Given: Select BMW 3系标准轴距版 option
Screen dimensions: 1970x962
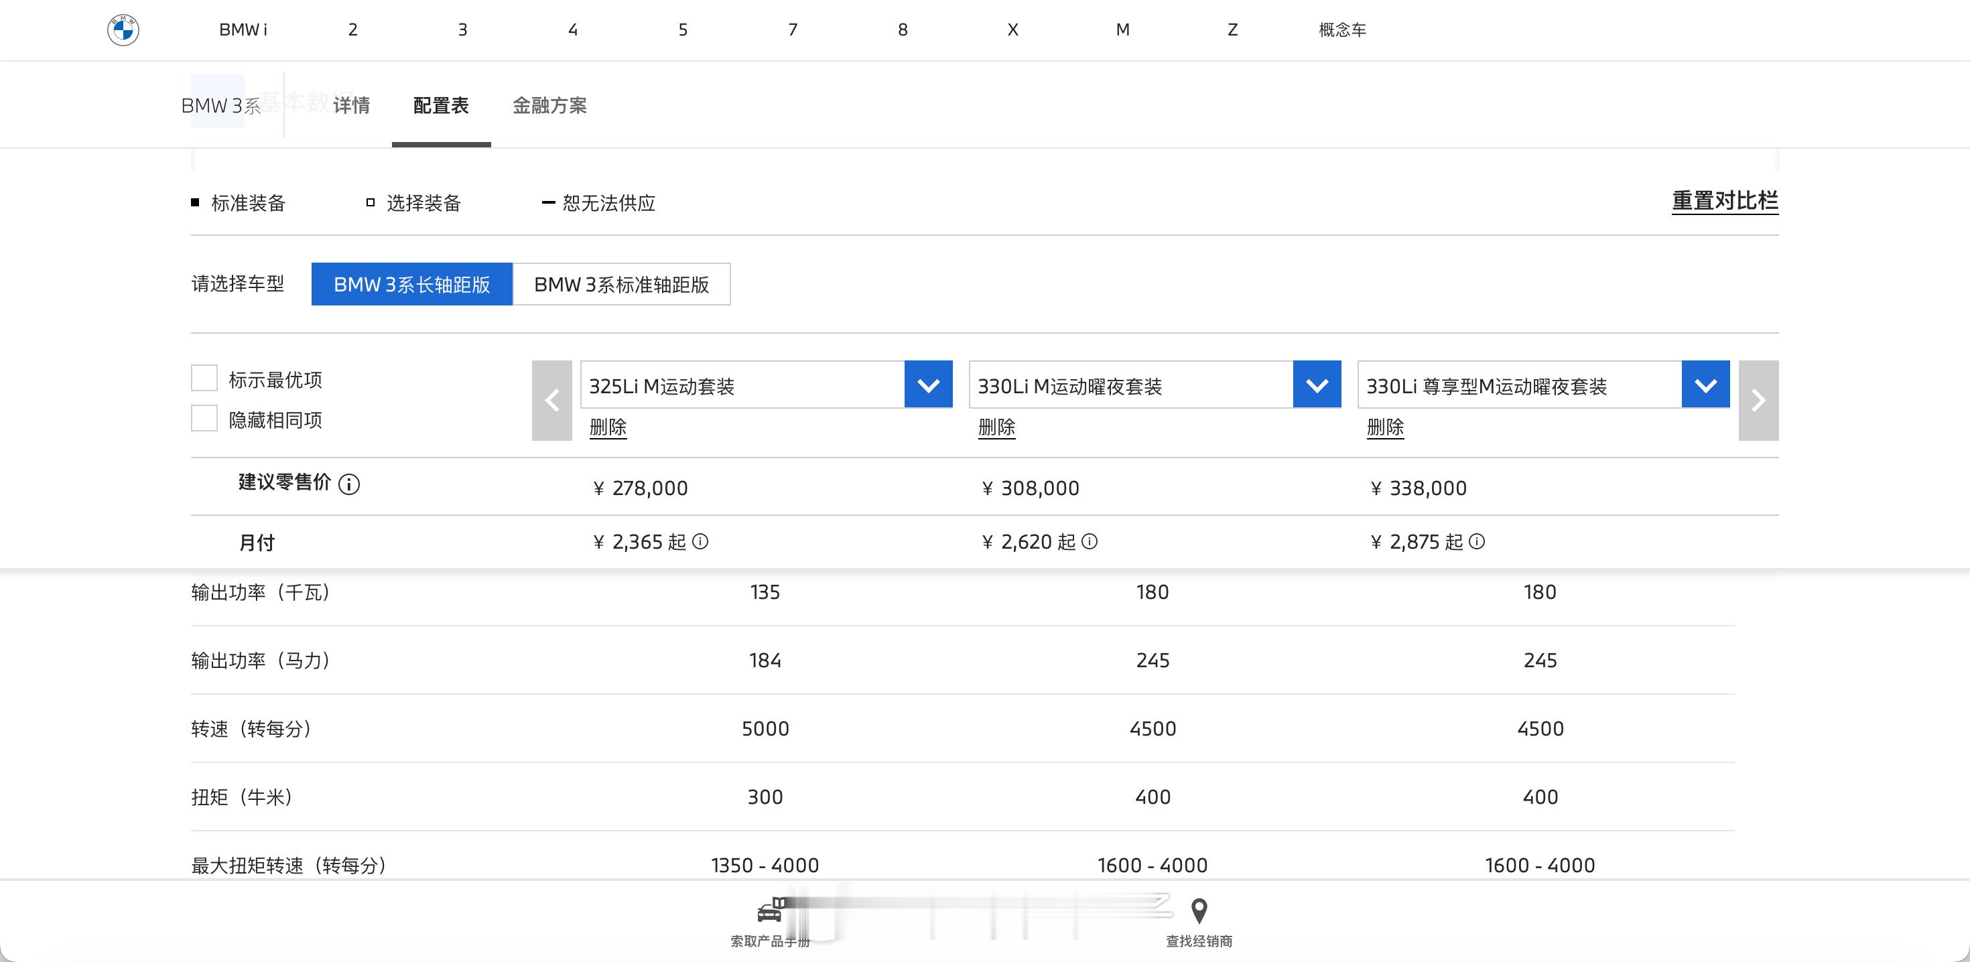Looking at the screenshot, I should click(x=621, y=285).
